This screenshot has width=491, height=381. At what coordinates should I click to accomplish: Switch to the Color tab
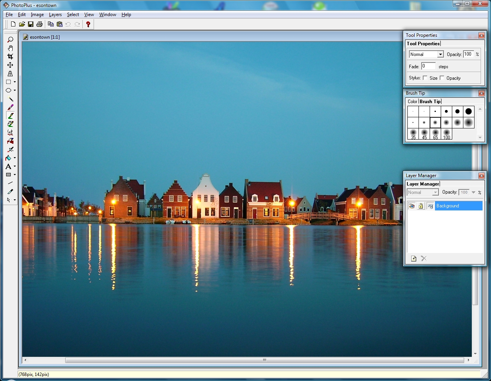coord(412,102)
